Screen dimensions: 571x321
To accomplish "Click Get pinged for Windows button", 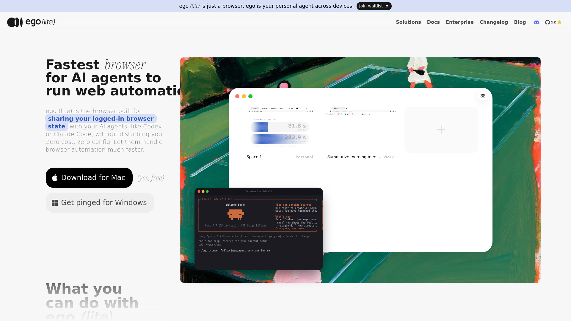I will pyautogui.click(x=100, y=203).
